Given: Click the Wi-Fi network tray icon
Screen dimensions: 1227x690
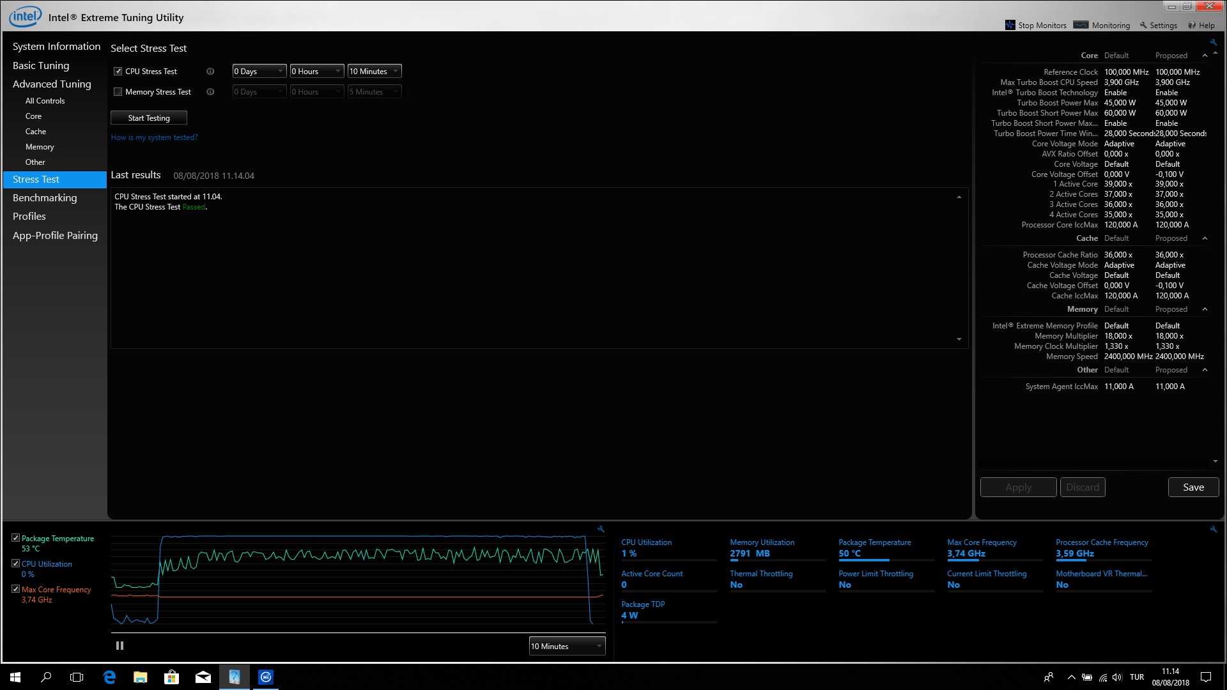Looking at the screenshot, I should click(1103, 677).
